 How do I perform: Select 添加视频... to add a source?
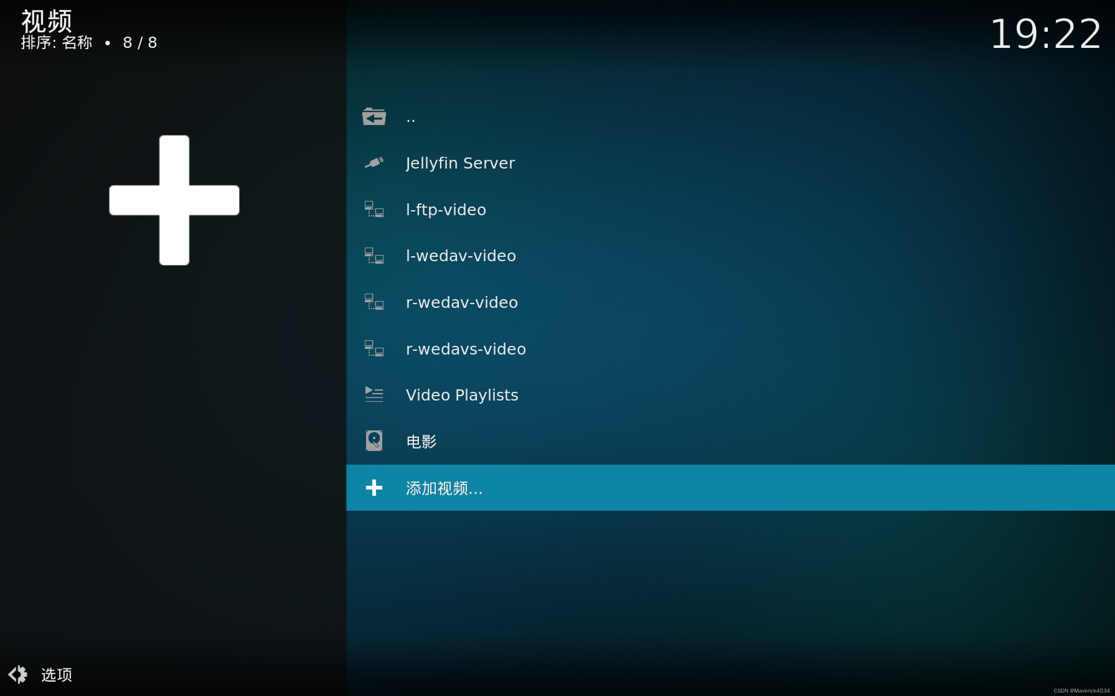[444, 488]
